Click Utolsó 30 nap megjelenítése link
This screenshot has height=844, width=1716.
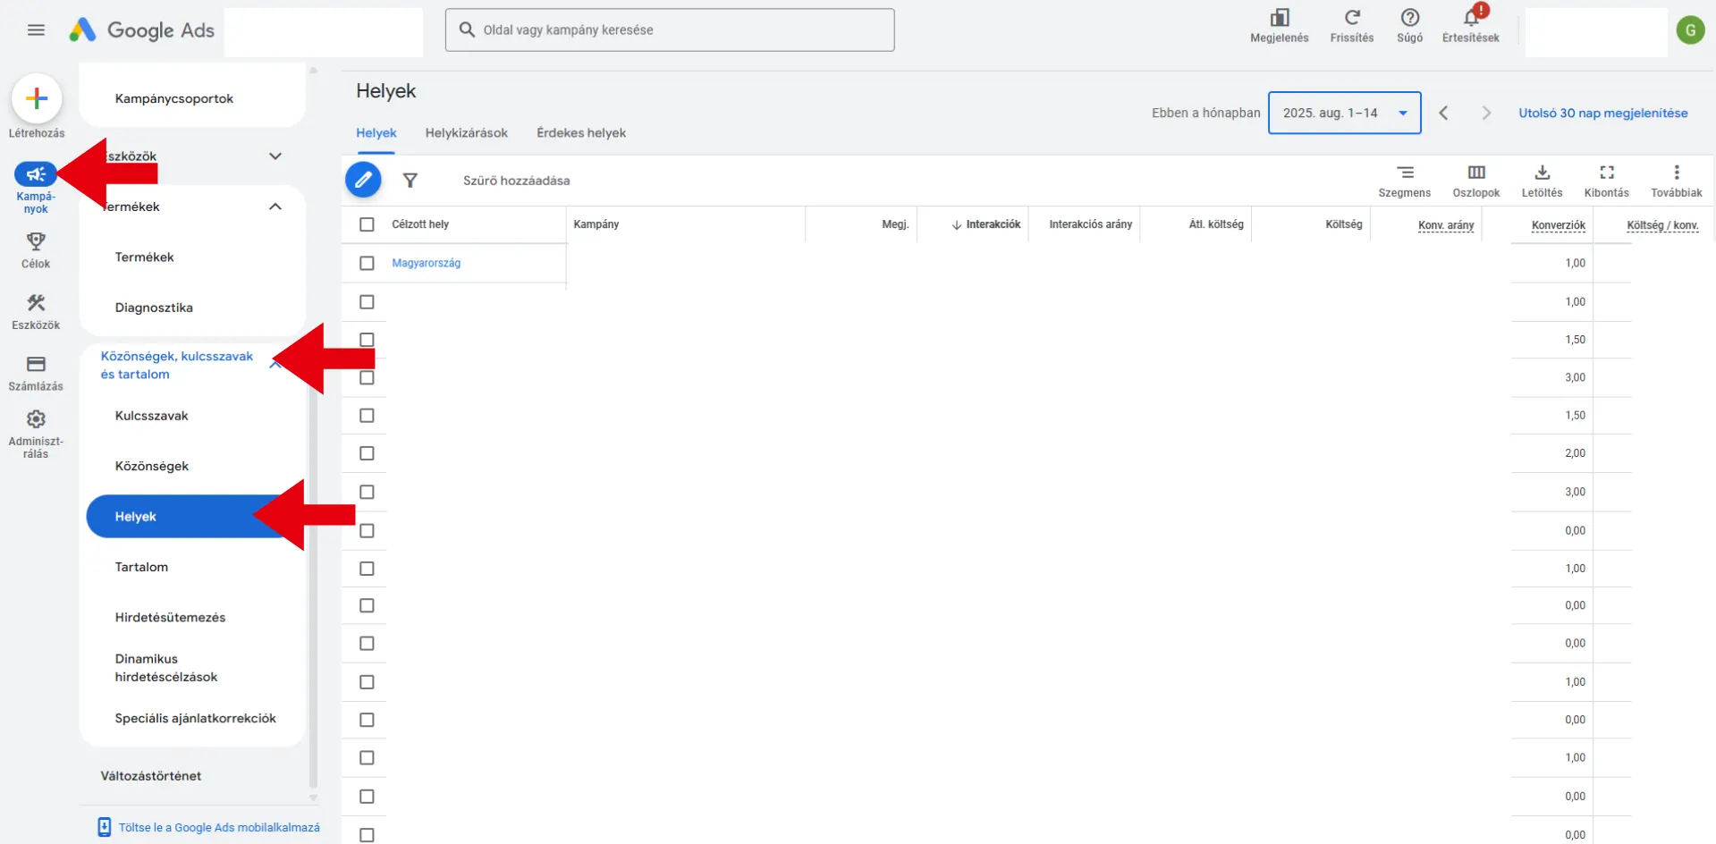[1602, 113]
